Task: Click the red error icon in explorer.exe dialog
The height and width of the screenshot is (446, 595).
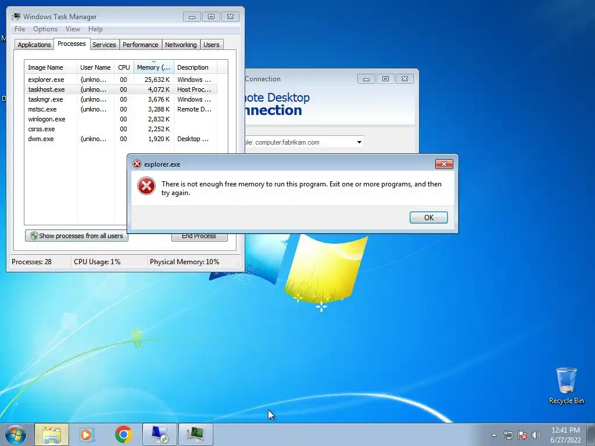Action: pos(146,186)
